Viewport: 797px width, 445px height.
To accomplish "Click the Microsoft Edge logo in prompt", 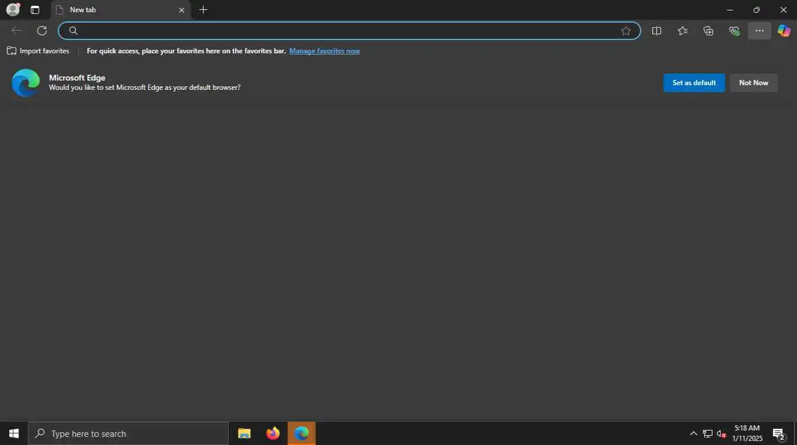I will point(25,83).
